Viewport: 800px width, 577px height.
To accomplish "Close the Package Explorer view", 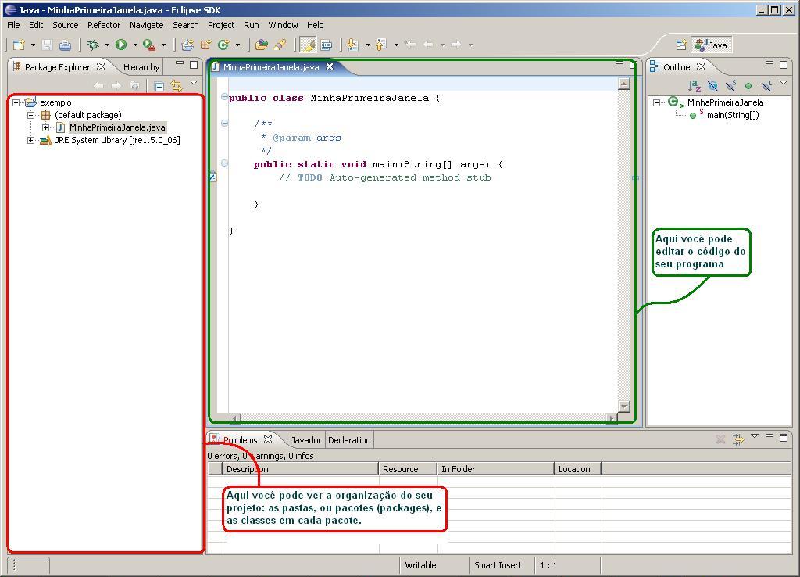I will click(x=101, y=66).
